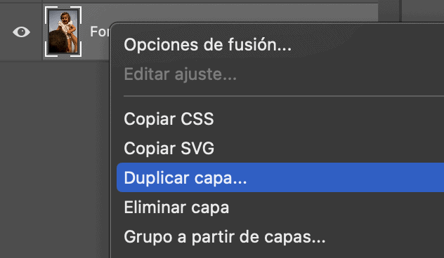This screenshot has height=258, width=444.
Task: Click the dark panel strip right of the layer row
Action: [388, 11]
